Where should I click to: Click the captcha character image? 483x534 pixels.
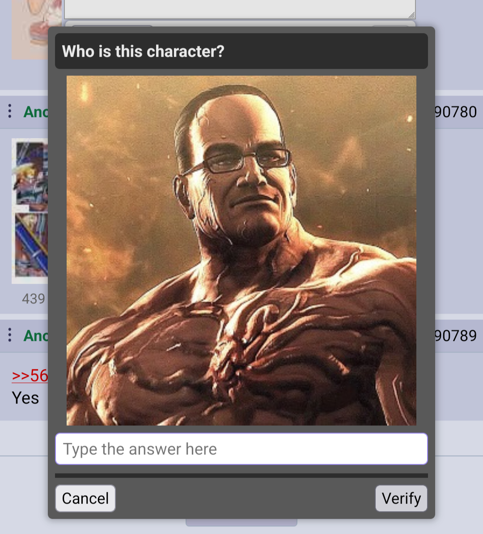pyautogui.click(x=241, y=250)
